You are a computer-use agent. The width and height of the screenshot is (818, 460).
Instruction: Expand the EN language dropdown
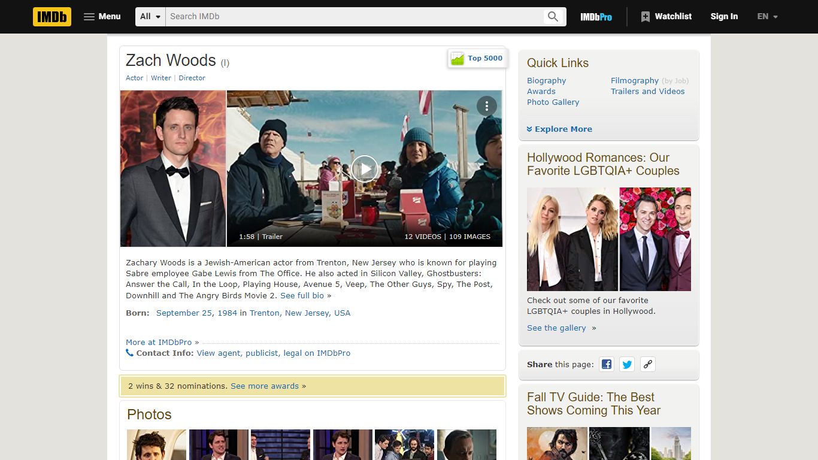pyautogui.click(x=767, y=17)
